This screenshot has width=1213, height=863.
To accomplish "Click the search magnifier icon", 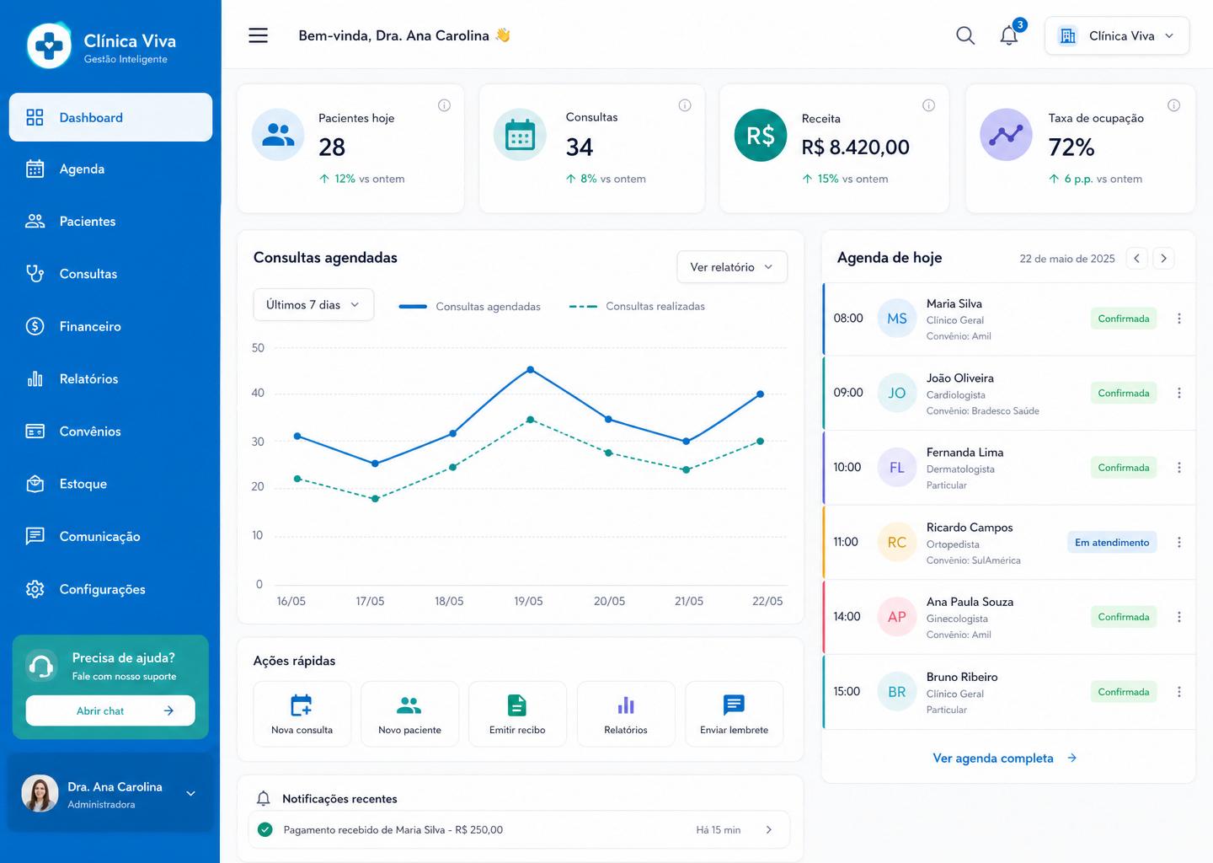I will click(x=965, y=35).
